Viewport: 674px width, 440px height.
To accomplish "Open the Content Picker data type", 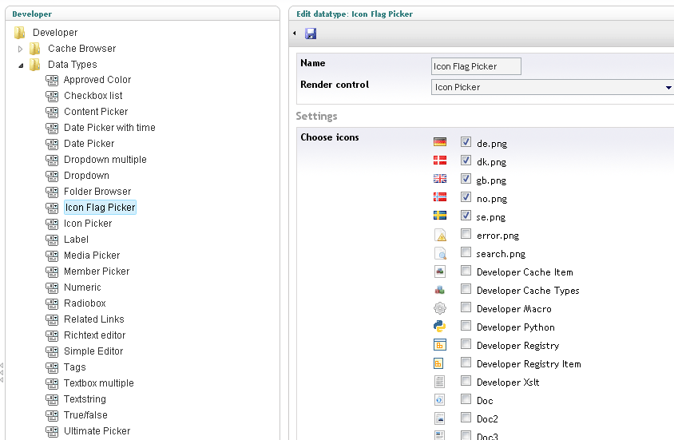I will click(x=96, y=112).
